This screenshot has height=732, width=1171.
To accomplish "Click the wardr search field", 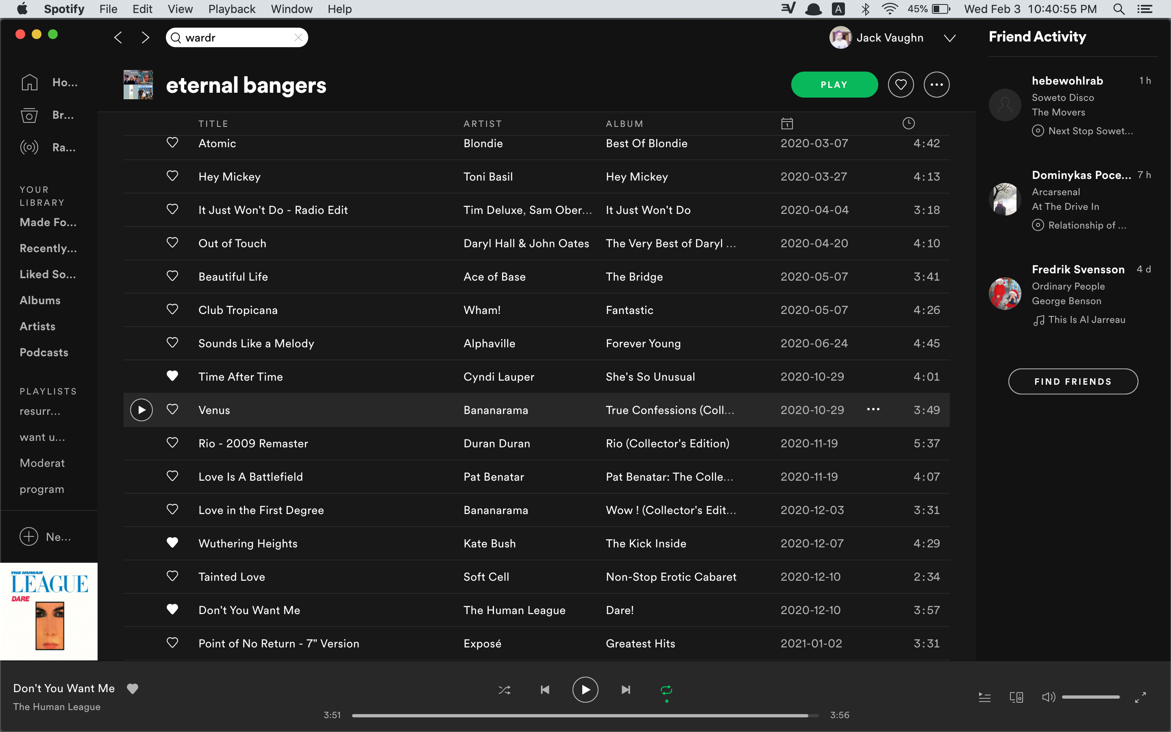I will 237,37.
